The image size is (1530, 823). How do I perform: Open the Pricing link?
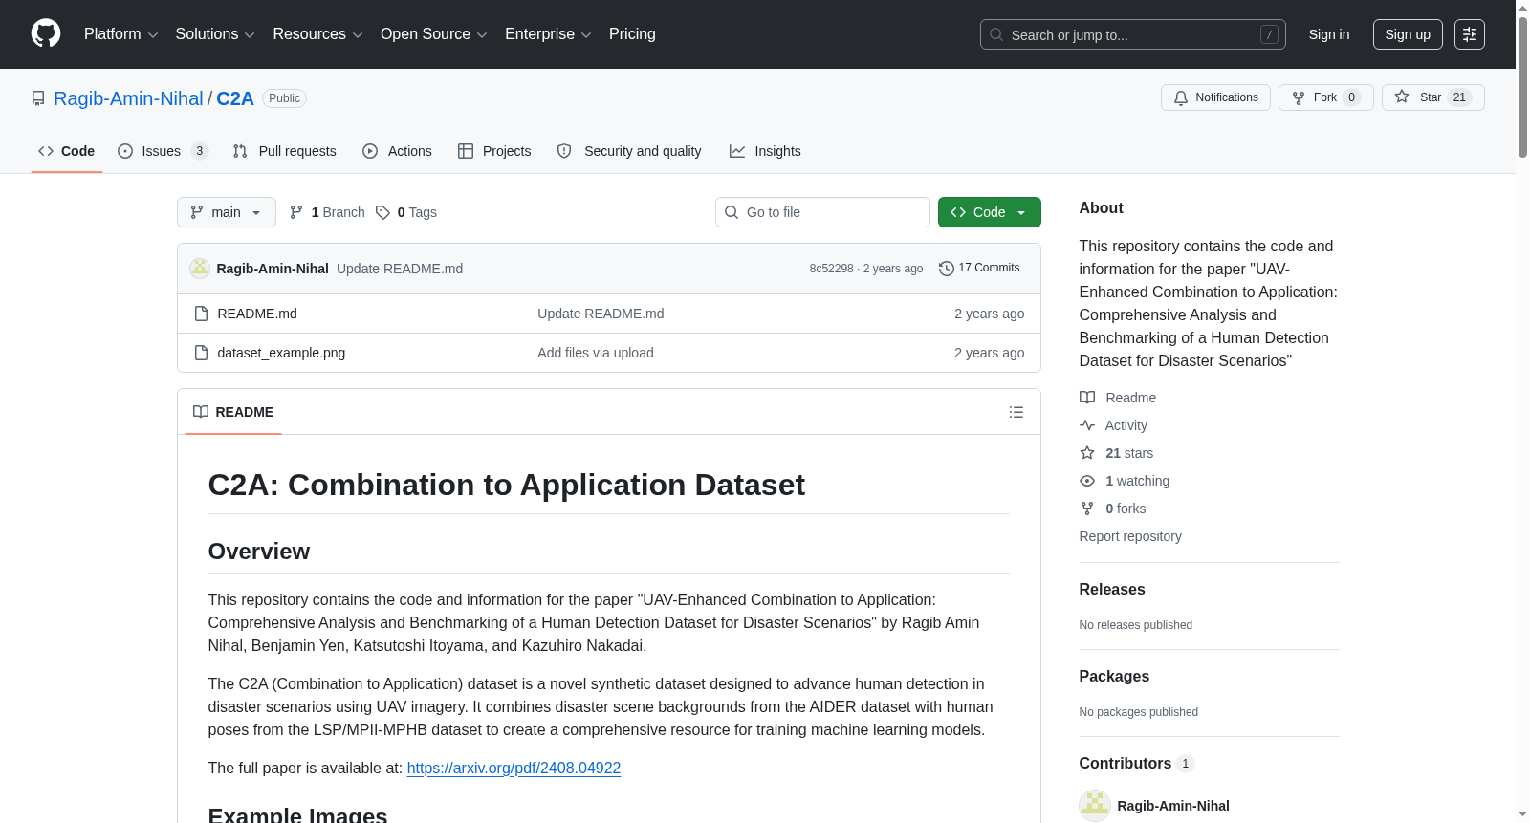point(632,34)
